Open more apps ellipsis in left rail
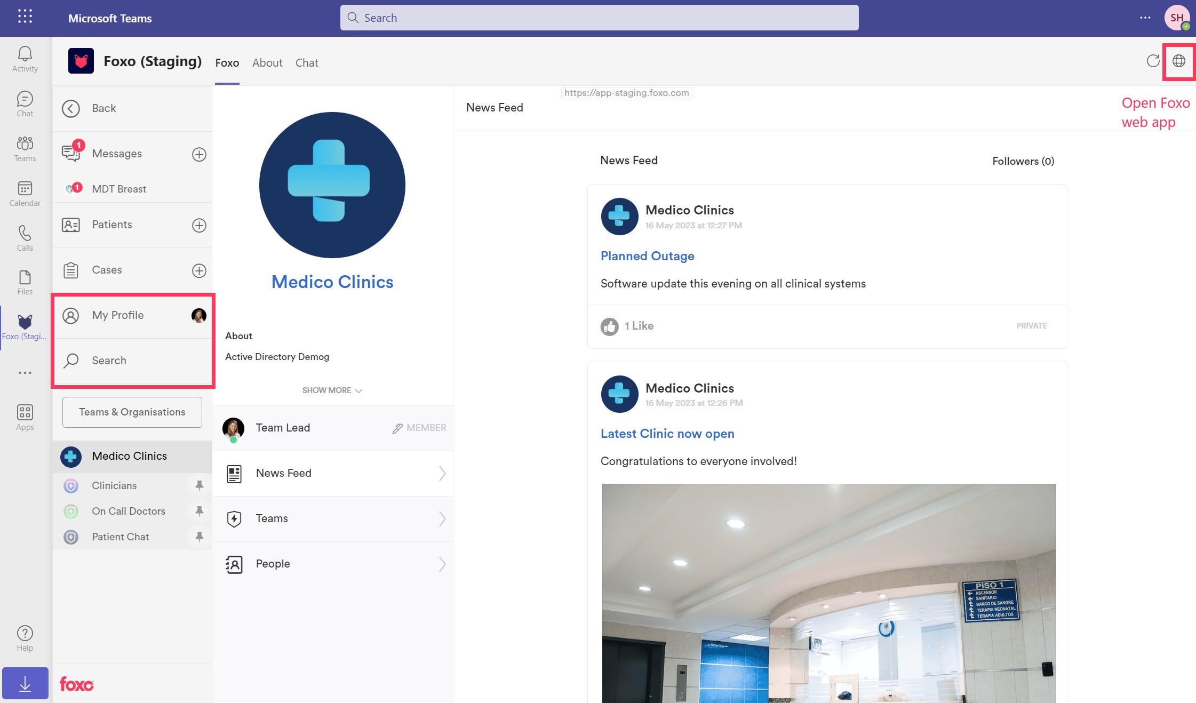Screen dimensions: 1196x703 [25, 372]
